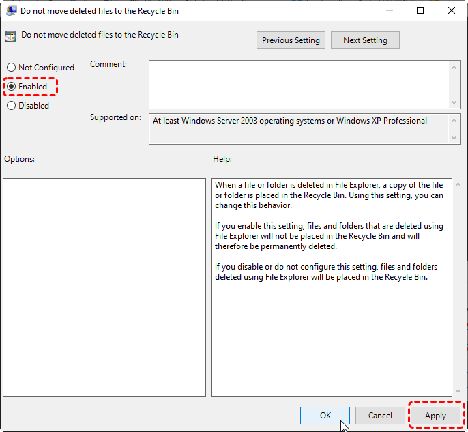Image resolution: width=468 pixels, height=432 pixels.
Task: Click the Supported on scroll down arrow
Action: click(456, 138)
